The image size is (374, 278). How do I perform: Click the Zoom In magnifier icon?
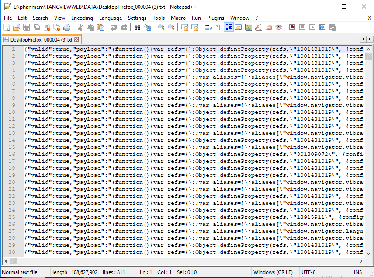pos(161,28)
